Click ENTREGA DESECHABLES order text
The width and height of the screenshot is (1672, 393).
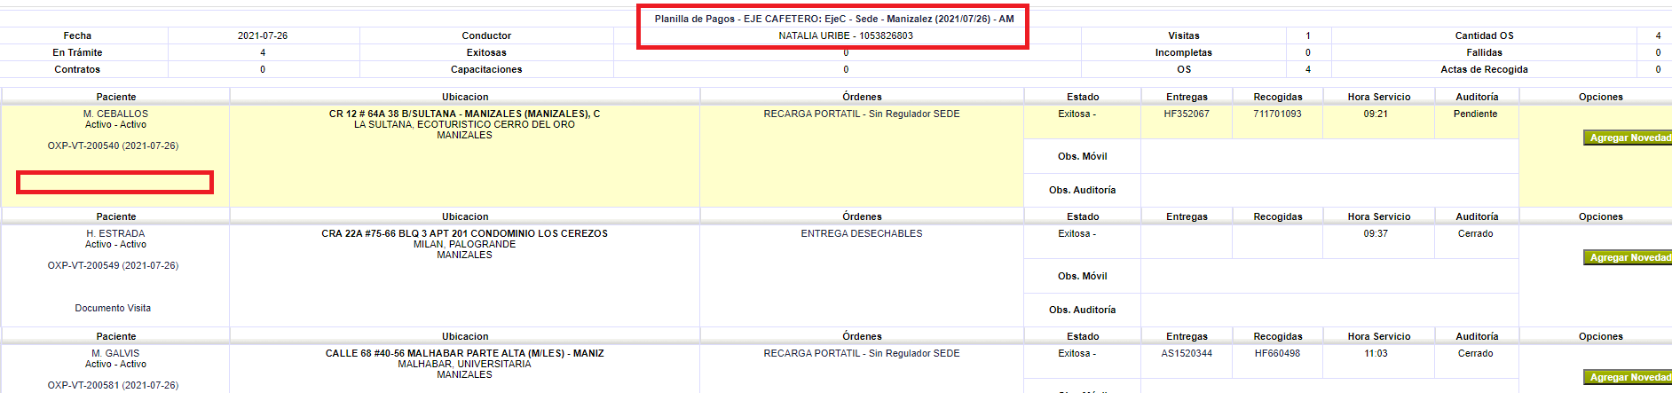[x=862, y=233]
